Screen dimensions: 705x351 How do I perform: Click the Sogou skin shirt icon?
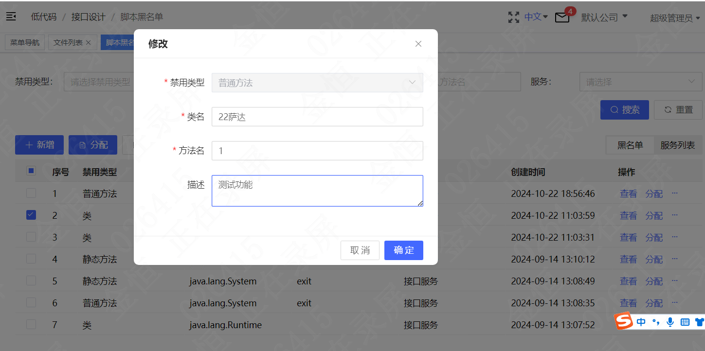pos(700,321)
